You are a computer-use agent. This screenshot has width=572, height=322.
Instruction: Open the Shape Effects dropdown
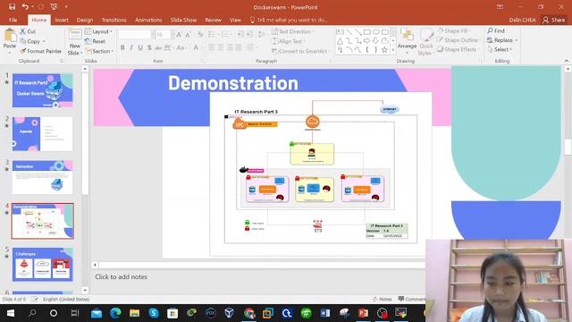point(458,49)
